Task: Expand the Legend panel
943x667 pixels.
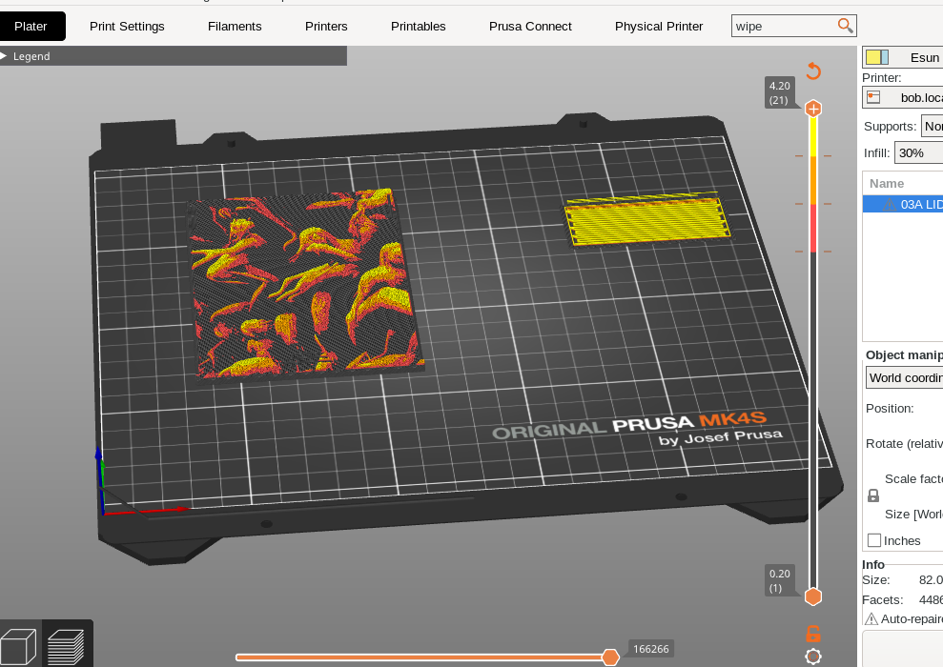Action: (6, 56)
